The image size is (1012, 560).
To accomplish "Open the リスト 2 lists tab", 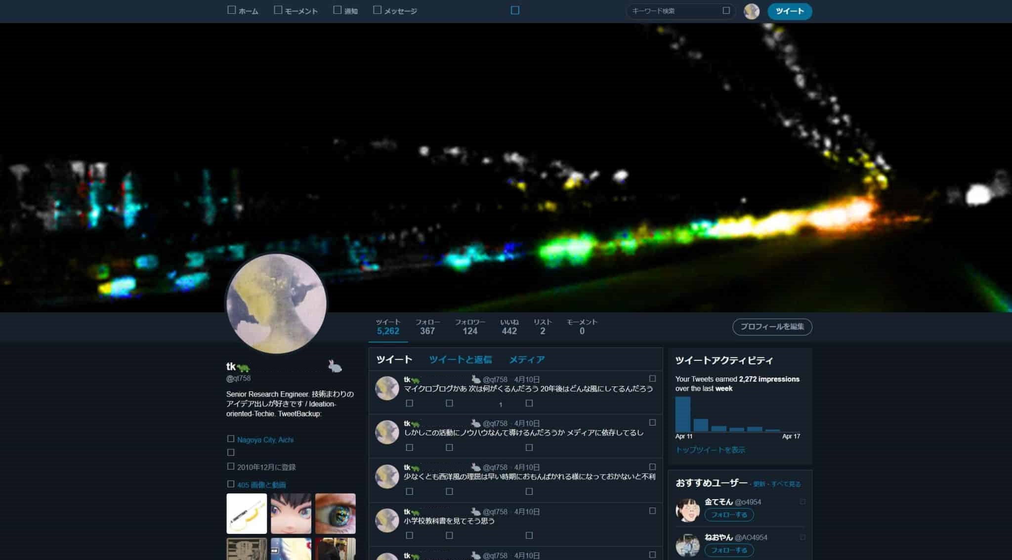I will (x=543, y=327).
